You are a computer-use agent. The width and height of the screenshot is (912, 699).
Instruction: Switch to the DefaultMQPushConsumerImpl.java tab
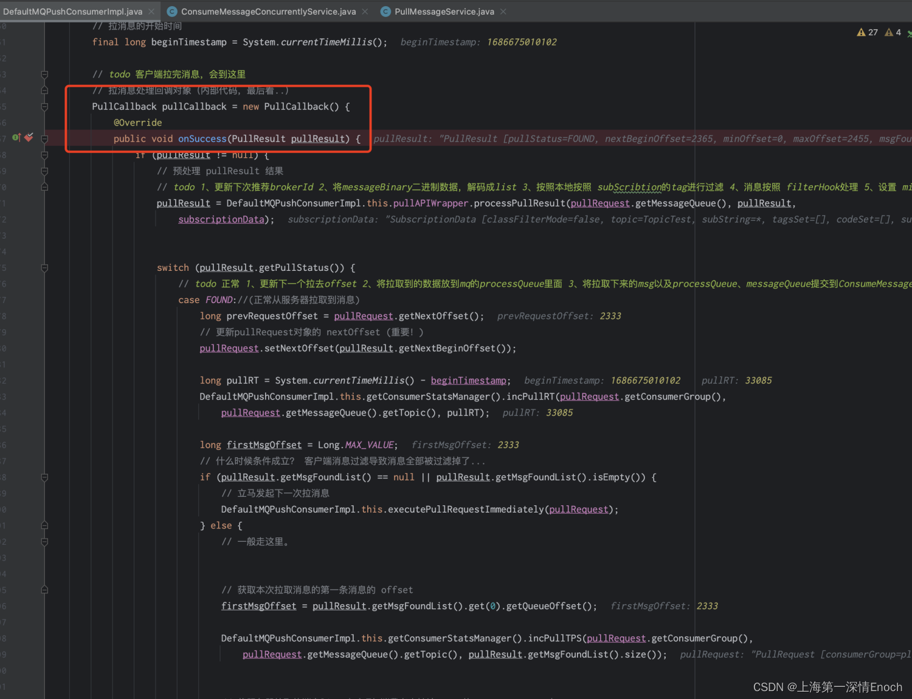pyautogui.click(x=73, y=12)
